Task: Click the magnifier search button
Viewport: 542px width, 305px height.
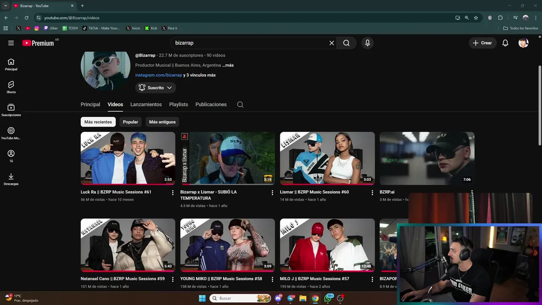Action: coord(346,43)
